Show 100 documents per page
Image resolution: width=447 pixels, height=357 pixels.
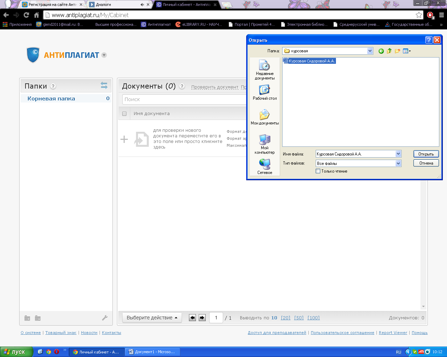pyautogui.click(x=314, y=318)
